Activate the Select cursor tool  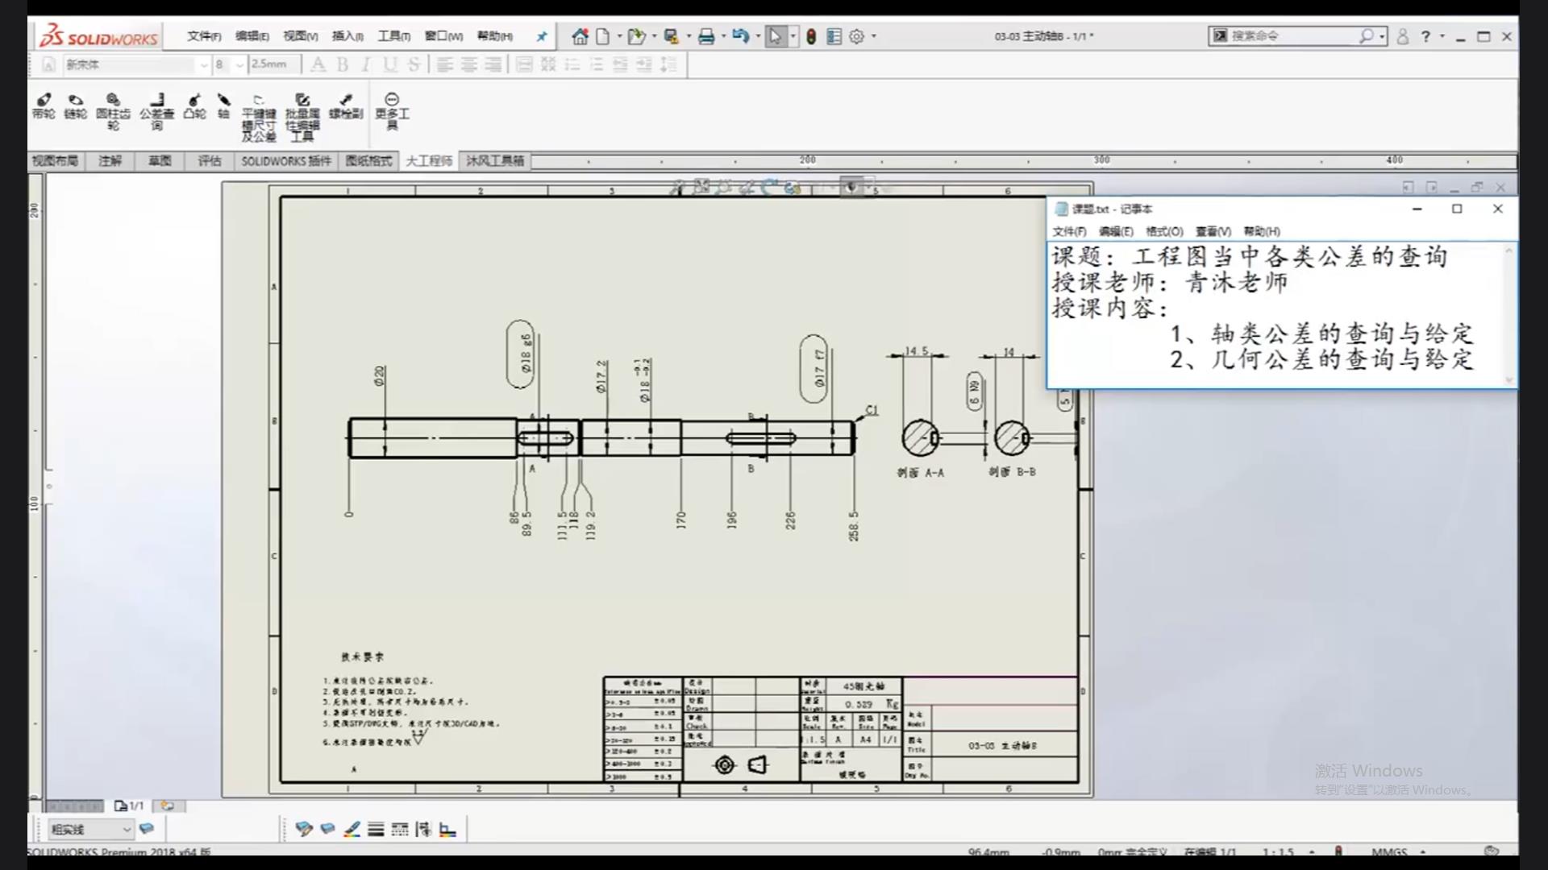775,36
